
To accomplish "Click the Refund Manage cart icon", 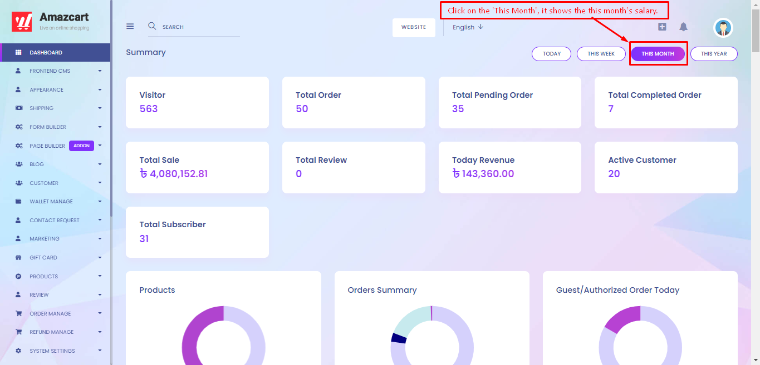I will point(18,332).
